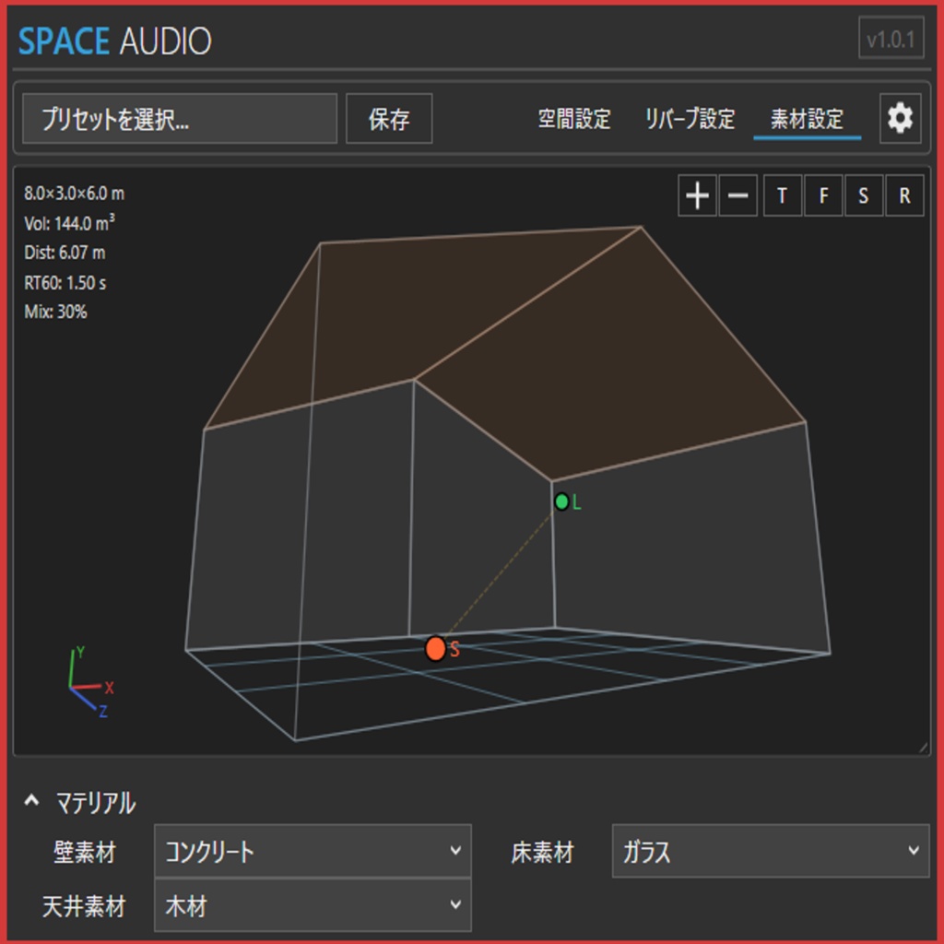This screenshot has height=944, width=944.
Task: Switch to top view with T button
Action: click(x=782, y=195)
